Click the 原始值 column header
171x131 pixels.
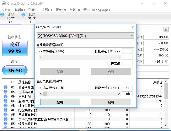tap(158, 82)
